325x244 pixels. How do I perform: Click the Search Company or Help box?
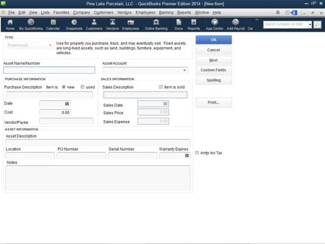coord(285,24)
